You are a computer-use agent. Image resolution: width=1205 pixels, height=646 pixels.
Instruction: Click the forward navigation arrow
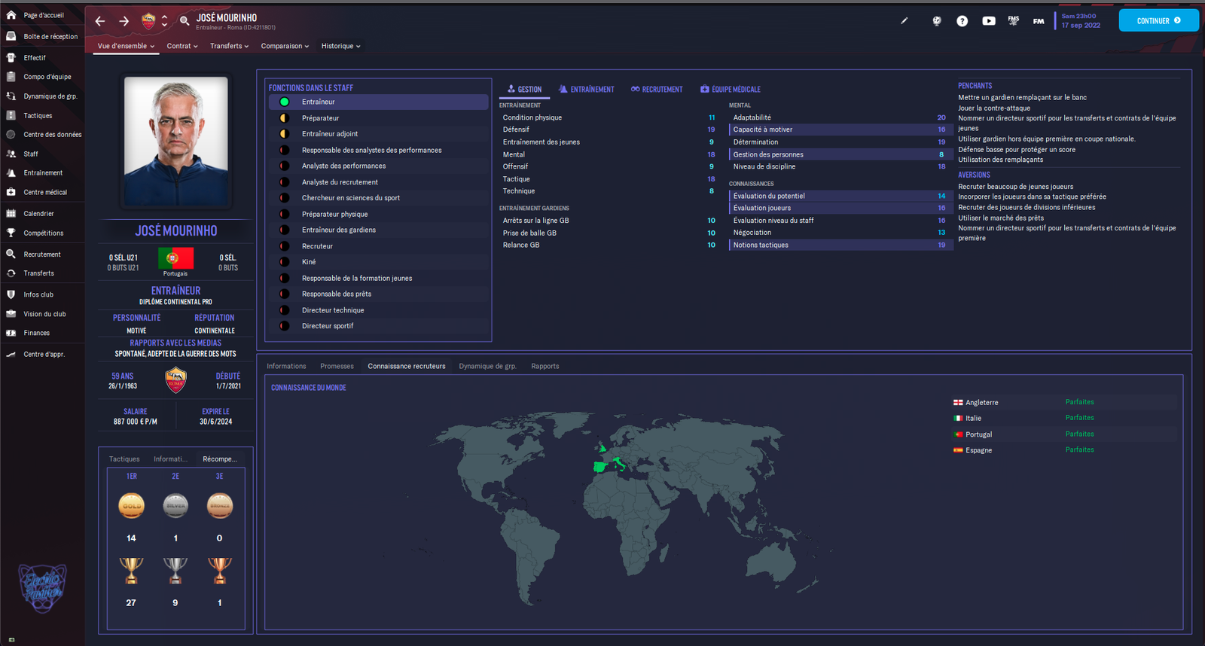[124, 21]
